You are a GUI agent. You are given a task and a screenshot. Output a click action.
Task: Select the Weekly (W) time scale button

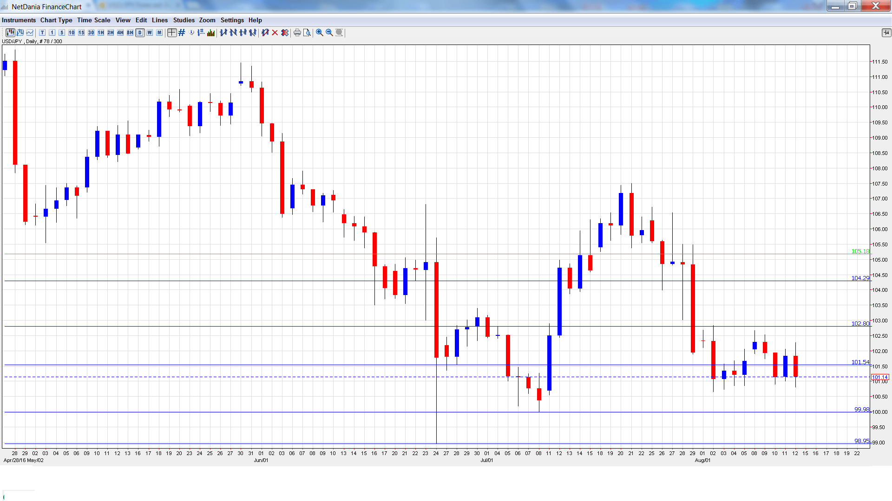click(x=150, y=32)
